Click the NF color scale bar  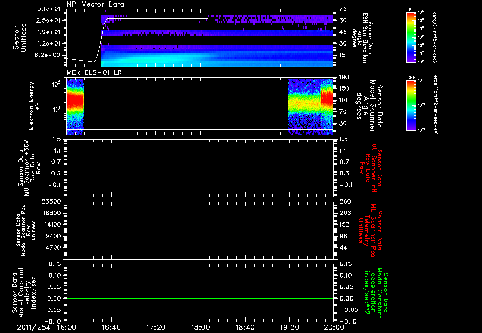coord(411,37)
